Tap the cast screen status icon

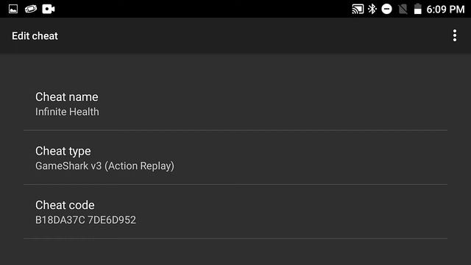click(358, 9)
